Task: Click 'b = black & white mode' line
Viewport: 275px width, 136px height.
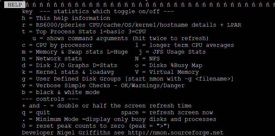Action: coord(61,92)
